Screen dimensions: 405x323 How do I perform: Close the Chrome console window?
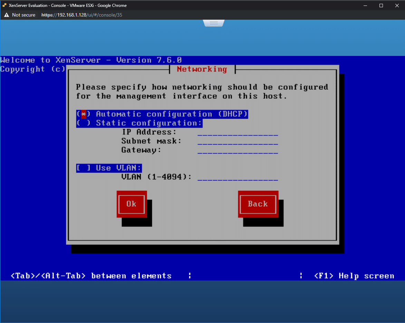point(397,6)
